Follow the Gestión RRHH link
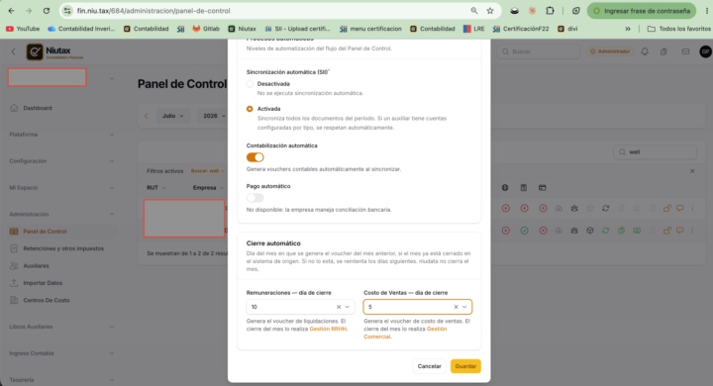 coord(328,329)
